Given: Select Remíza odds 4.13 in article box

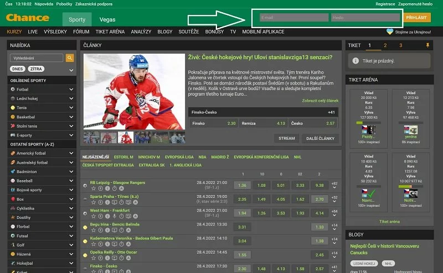Looking at the screenshot, I should (x=263, y=123).
